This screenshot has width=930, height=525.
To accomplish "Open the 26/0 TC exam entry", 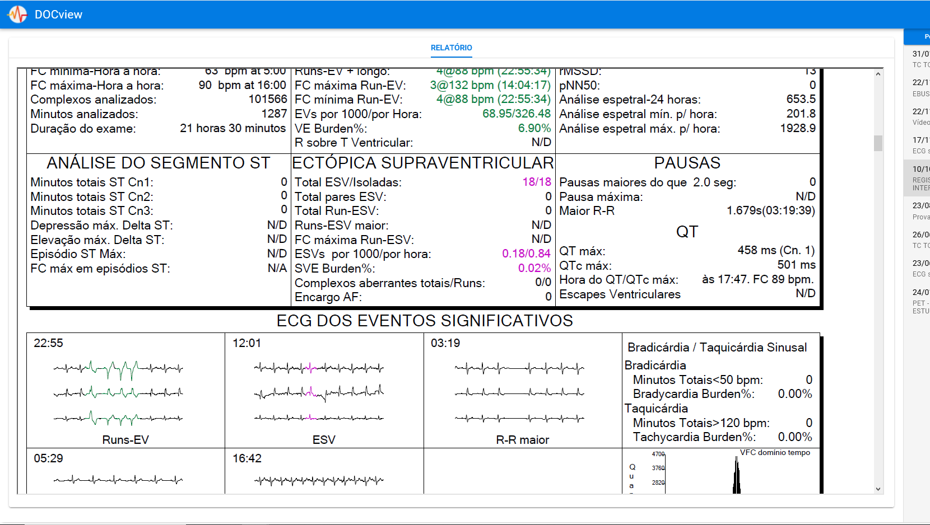I will coord(920,240).
